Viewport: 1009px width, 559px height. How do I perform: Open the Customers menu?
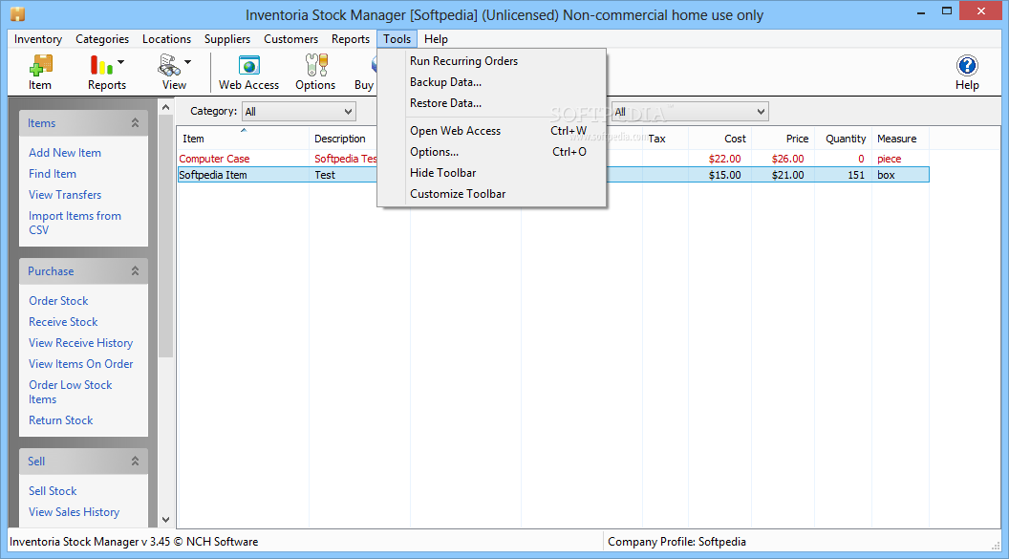290,39
